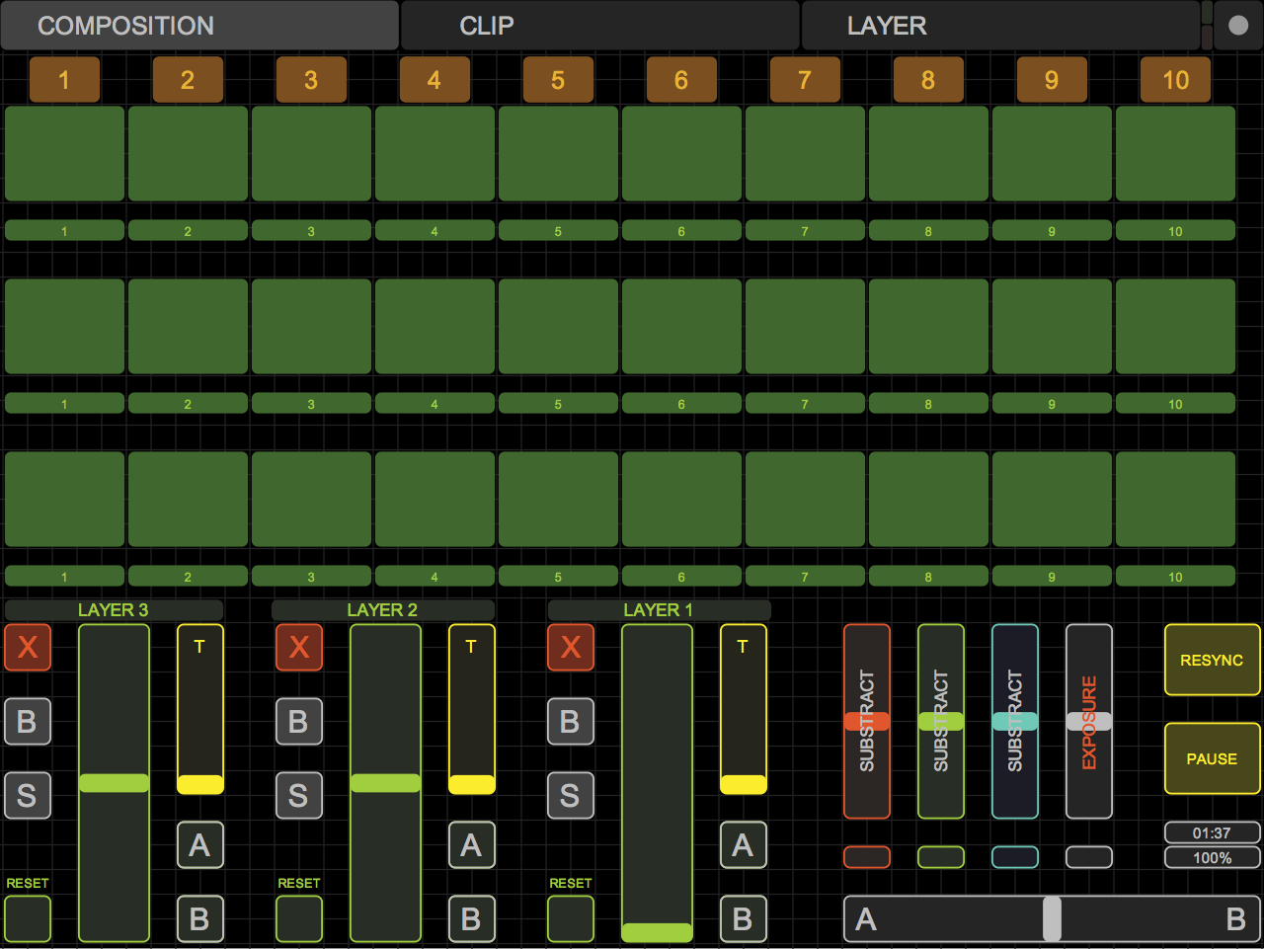Assign Layer 2 to crossfader group B

click(471, 919)
